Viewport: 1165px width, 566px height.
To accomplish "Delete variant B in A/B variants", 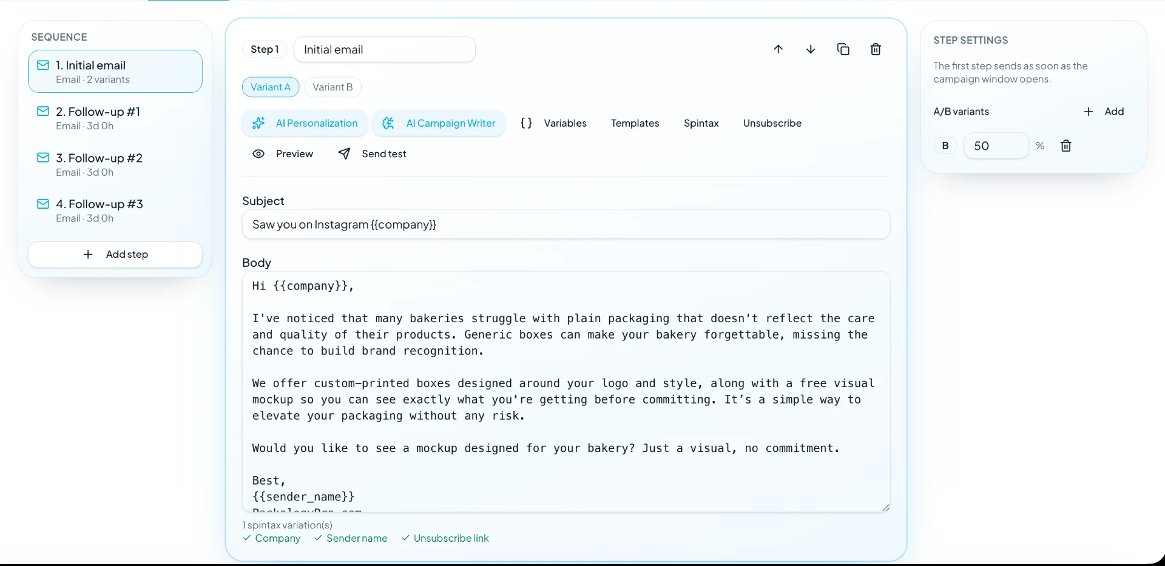I will click(1066, 146).
